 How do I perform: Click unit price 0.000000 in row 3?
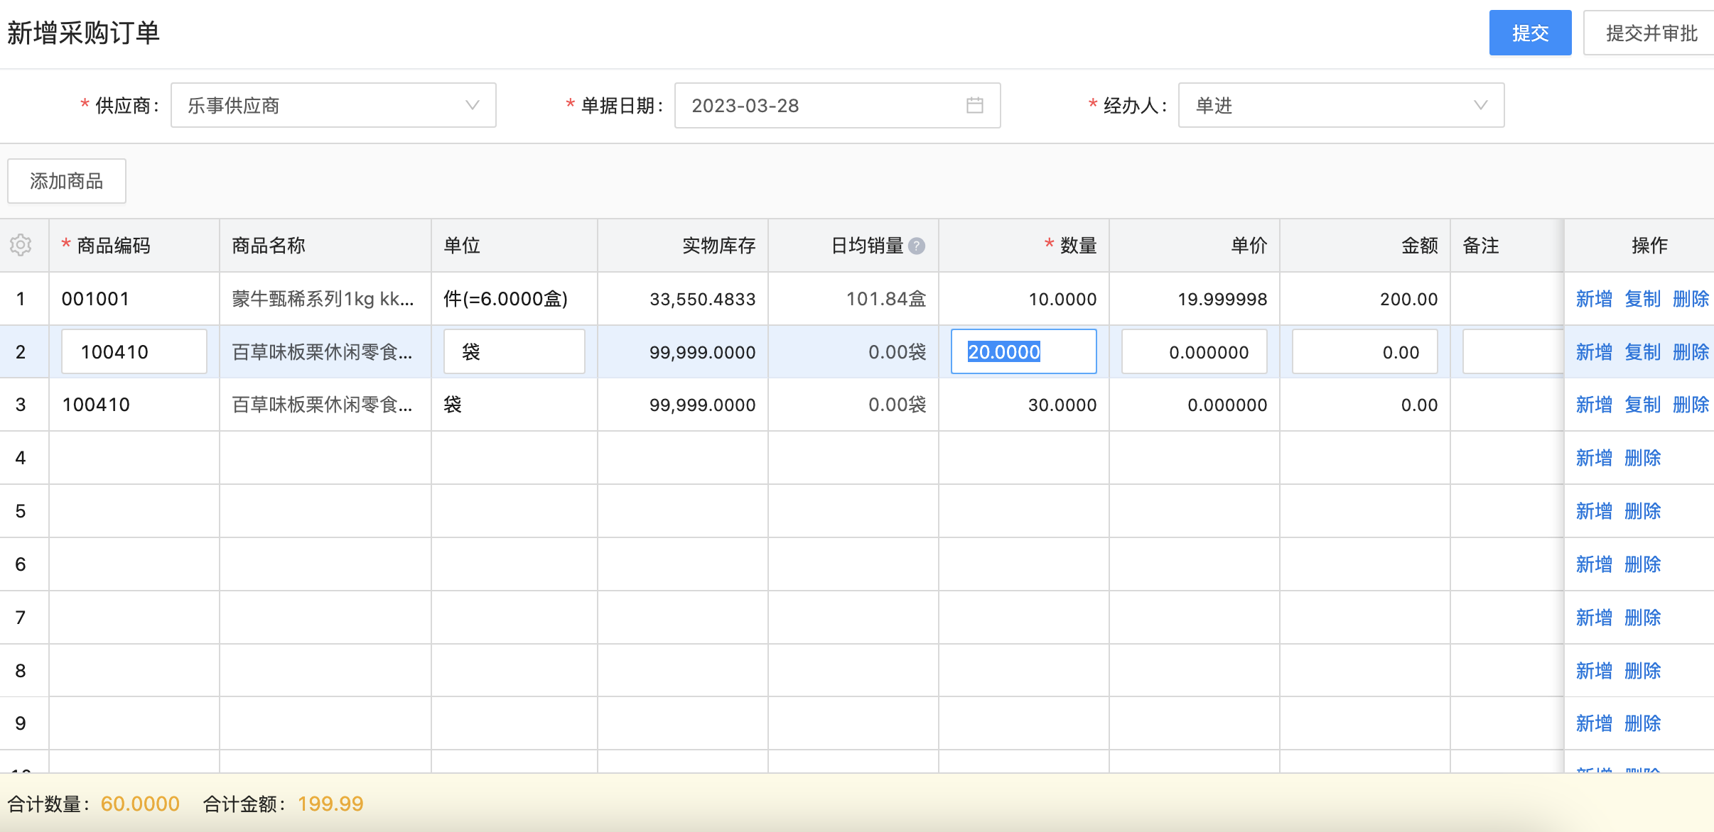click(1227, 405)
